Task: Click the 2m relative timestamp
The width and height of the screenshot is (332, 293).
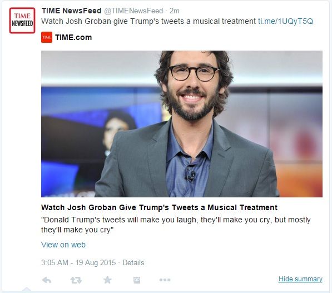Action: pos(175,11)
